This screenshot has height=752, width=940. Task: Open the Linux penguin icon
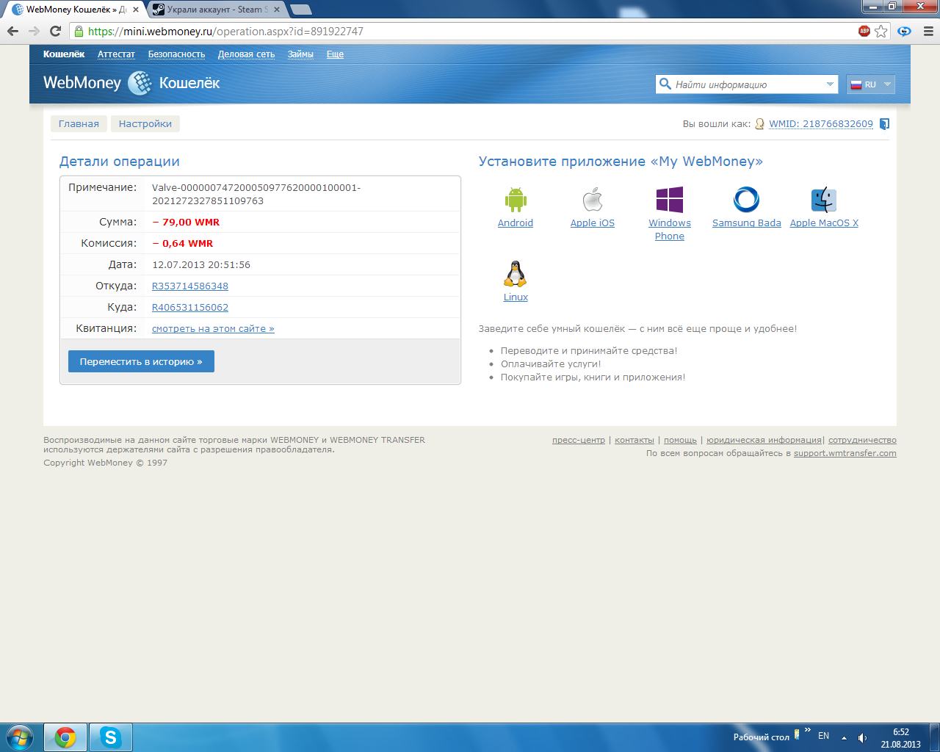[516, 274]
